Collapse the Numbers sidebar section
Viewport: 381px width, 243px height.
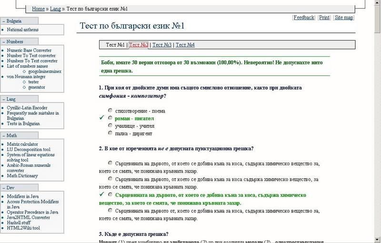[4, 42]
